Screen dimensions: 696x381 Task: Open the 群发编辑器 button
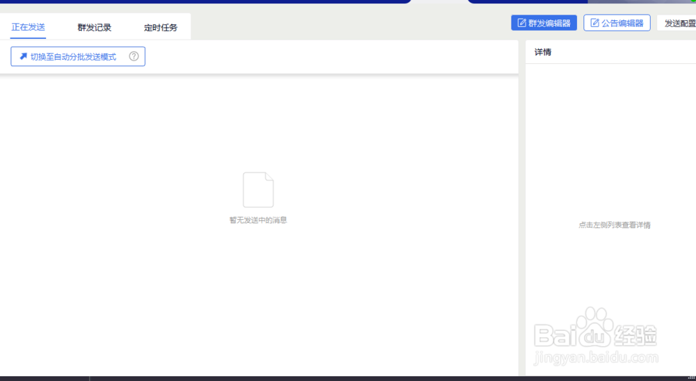click(544, 23)
